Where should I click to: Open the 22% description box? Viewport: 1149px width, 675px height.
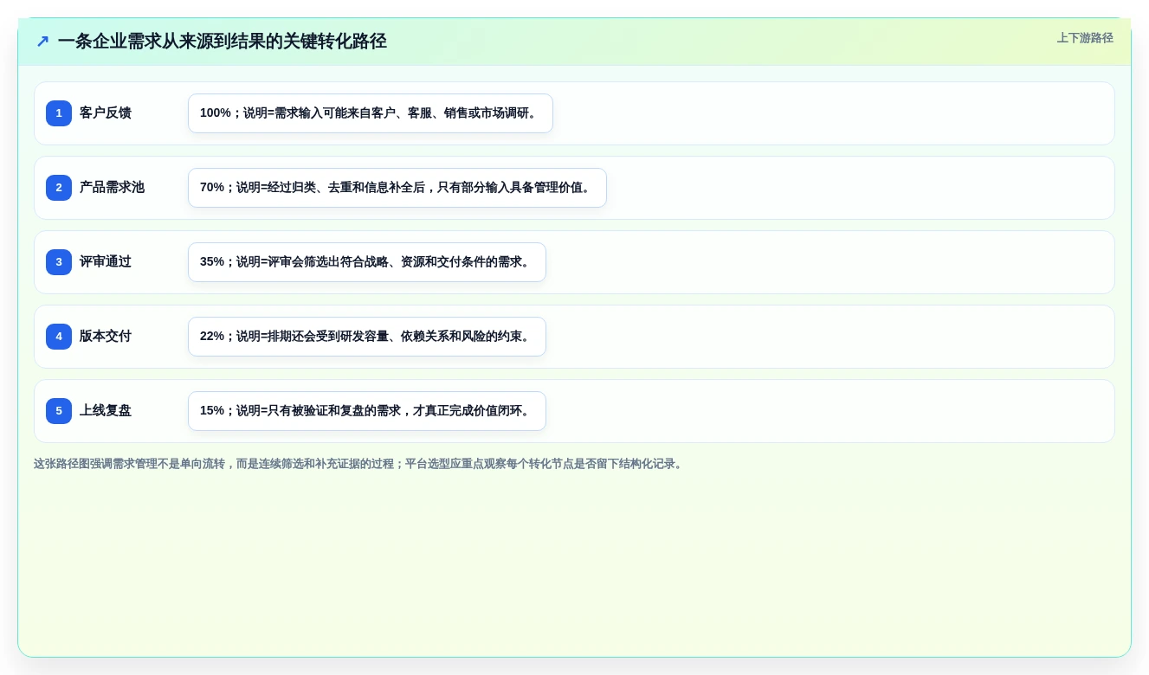pos(367,337)
